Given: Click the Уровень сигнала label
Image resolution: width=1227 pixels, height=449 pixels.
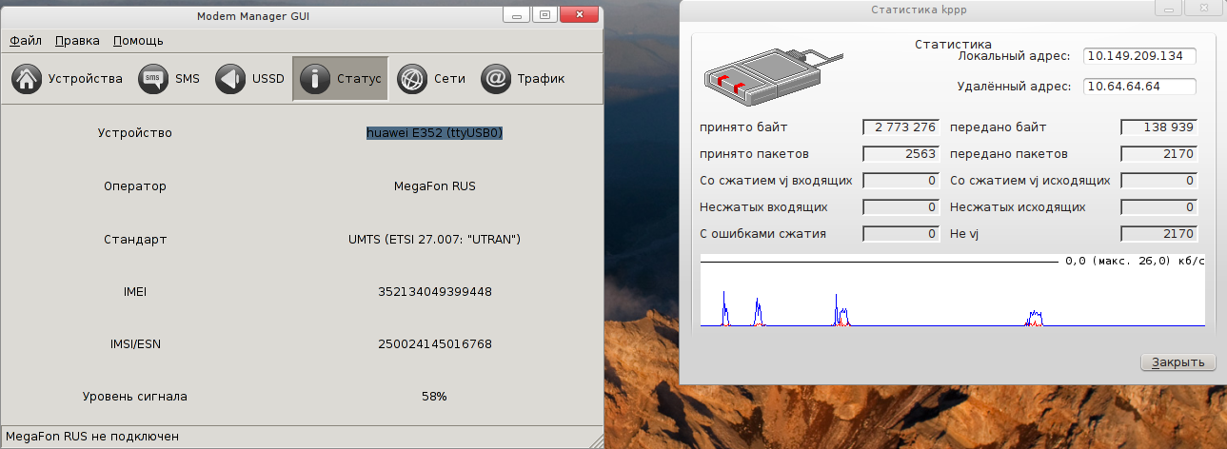Looking at the screenshot, I should tap(135, 396).
